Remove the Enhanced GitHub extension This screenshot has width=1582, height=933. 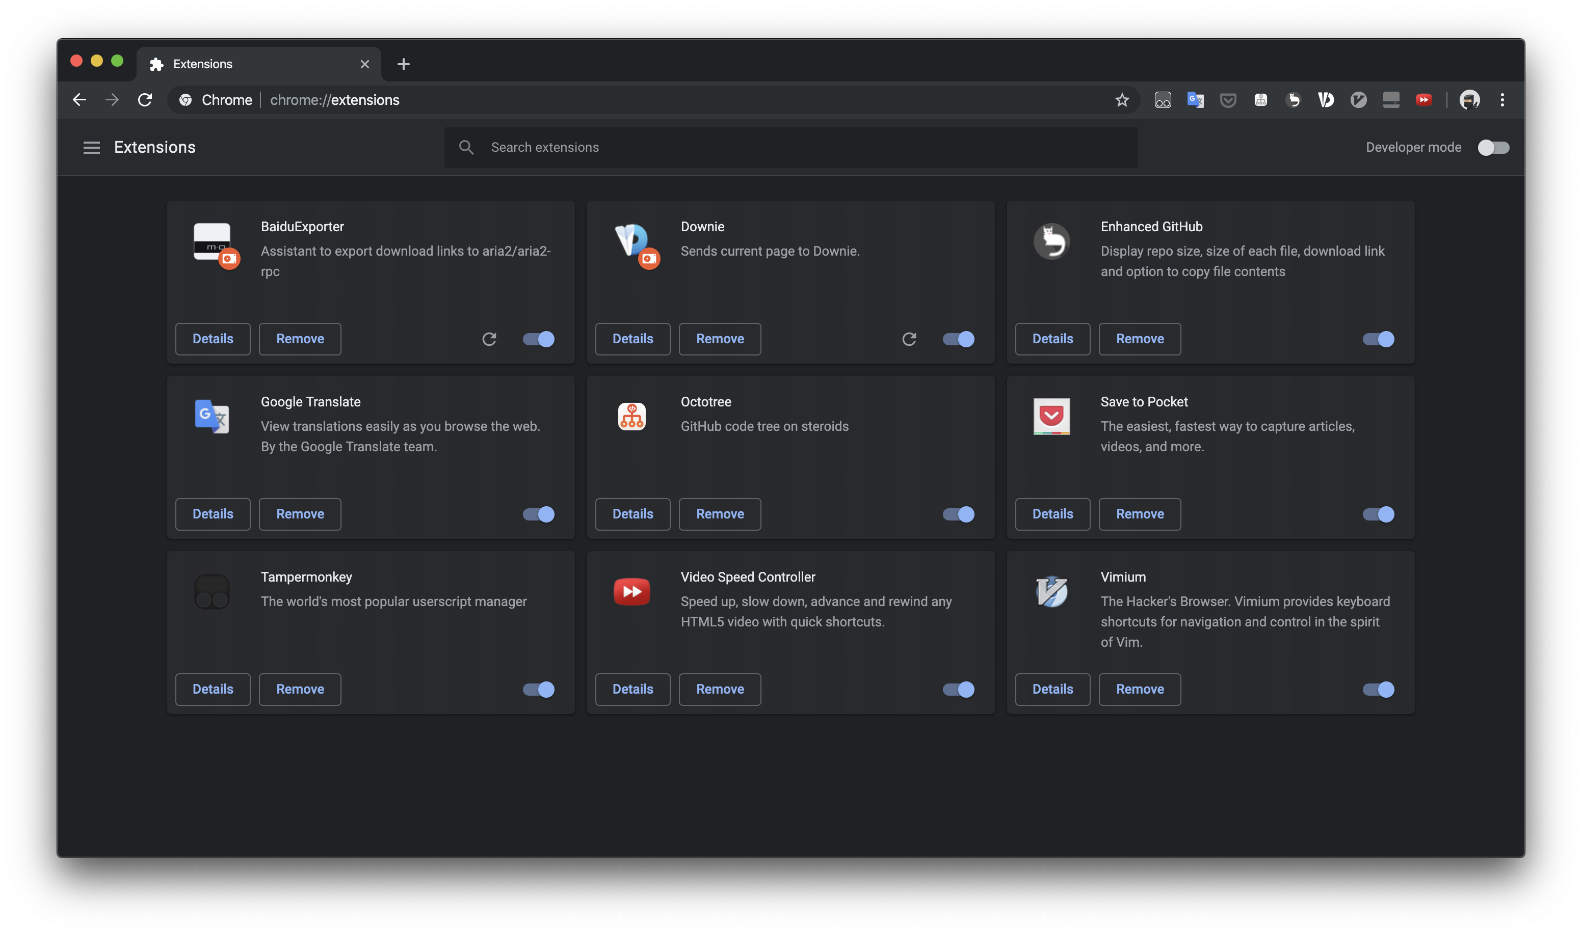point(1139,340)
